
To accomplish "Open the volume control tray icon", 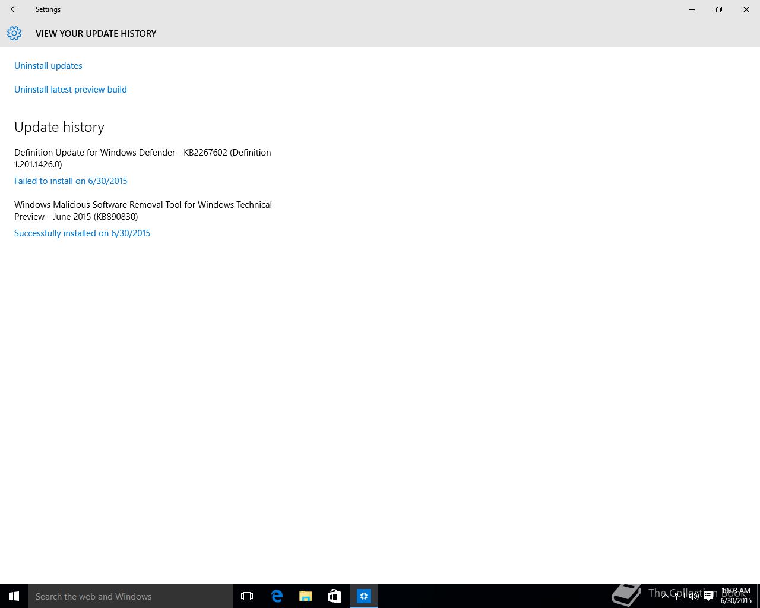I will [x=693, y=596].
